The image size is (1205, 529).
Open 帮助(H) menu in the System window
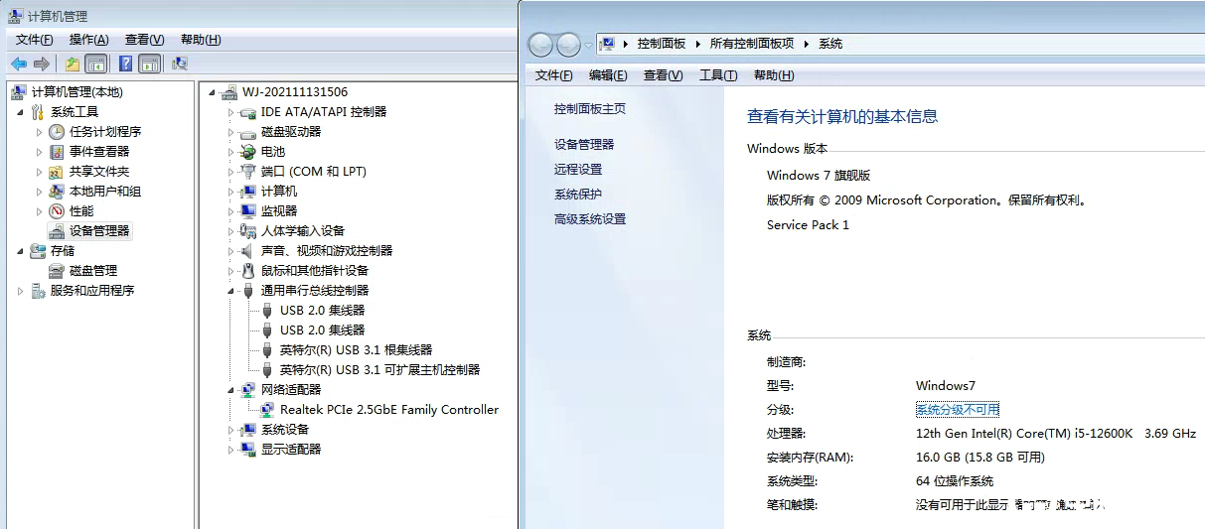[x=774, y=75]
